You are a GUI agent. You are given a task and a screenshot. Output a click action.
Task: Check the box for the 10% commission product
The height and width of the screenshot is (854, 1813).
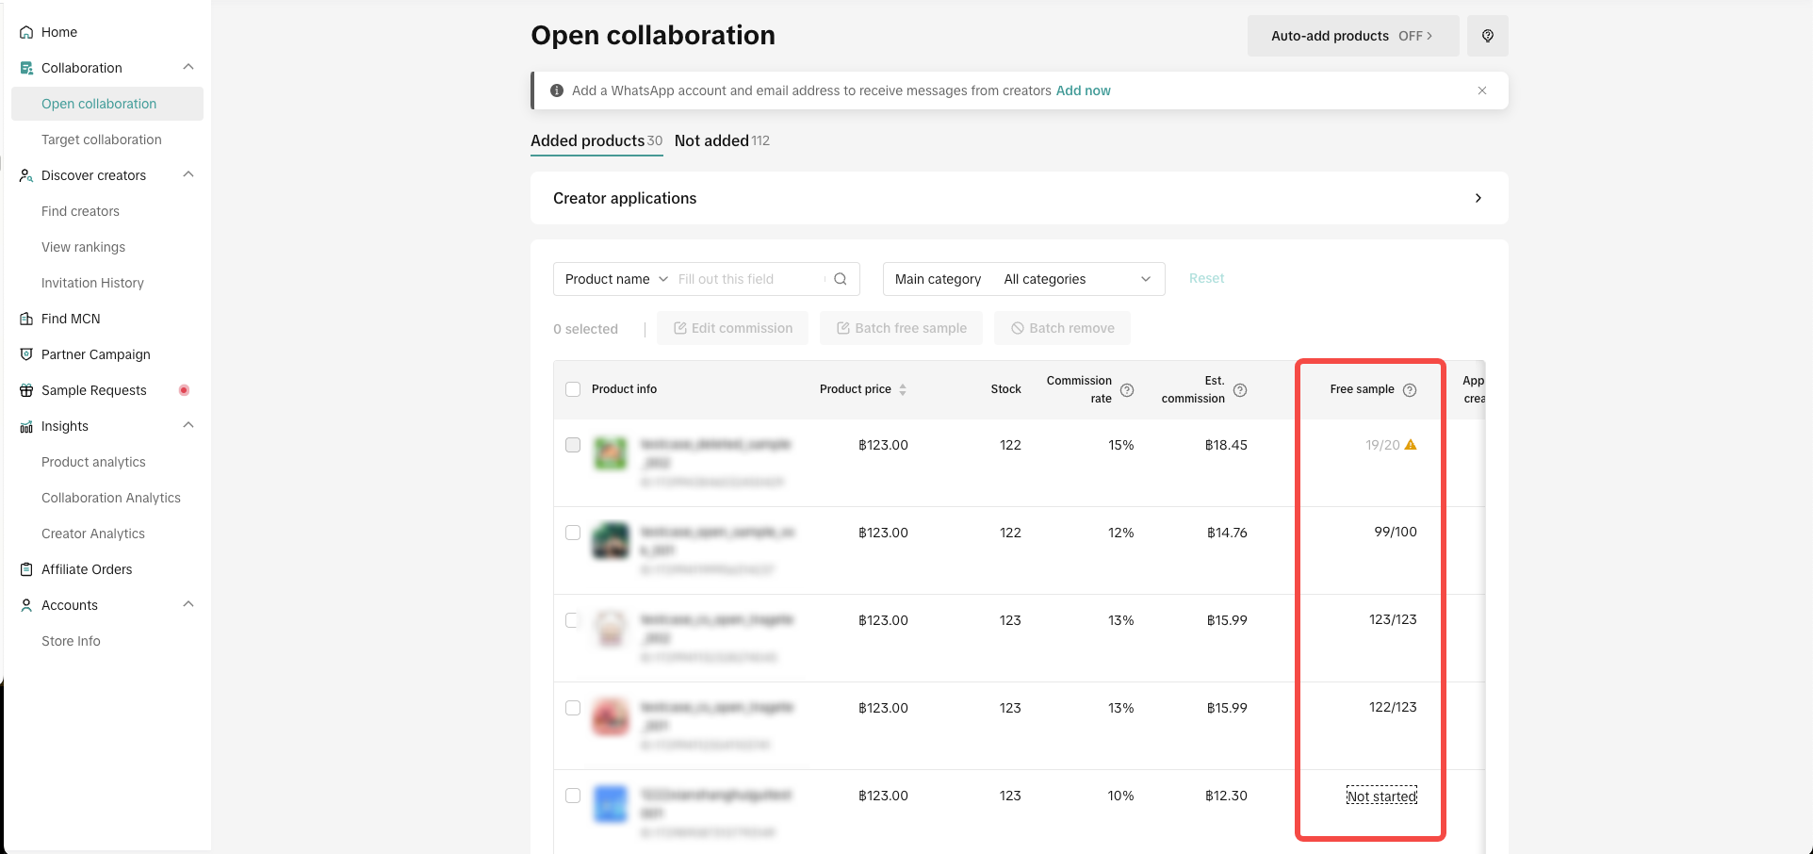(573, 796)
